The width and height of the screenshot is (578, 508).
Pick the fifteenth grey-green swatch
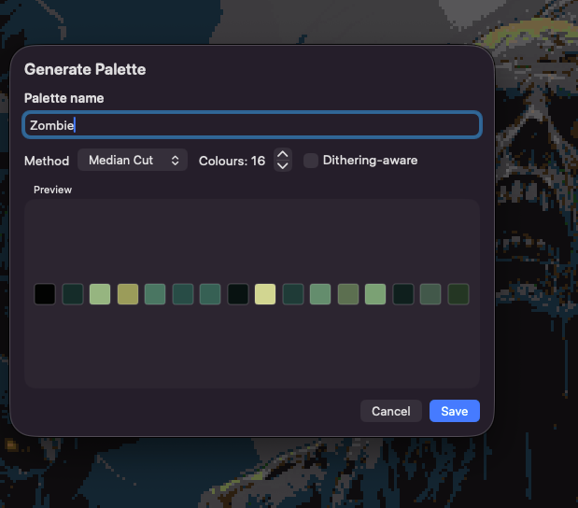(x=430, y=294)
